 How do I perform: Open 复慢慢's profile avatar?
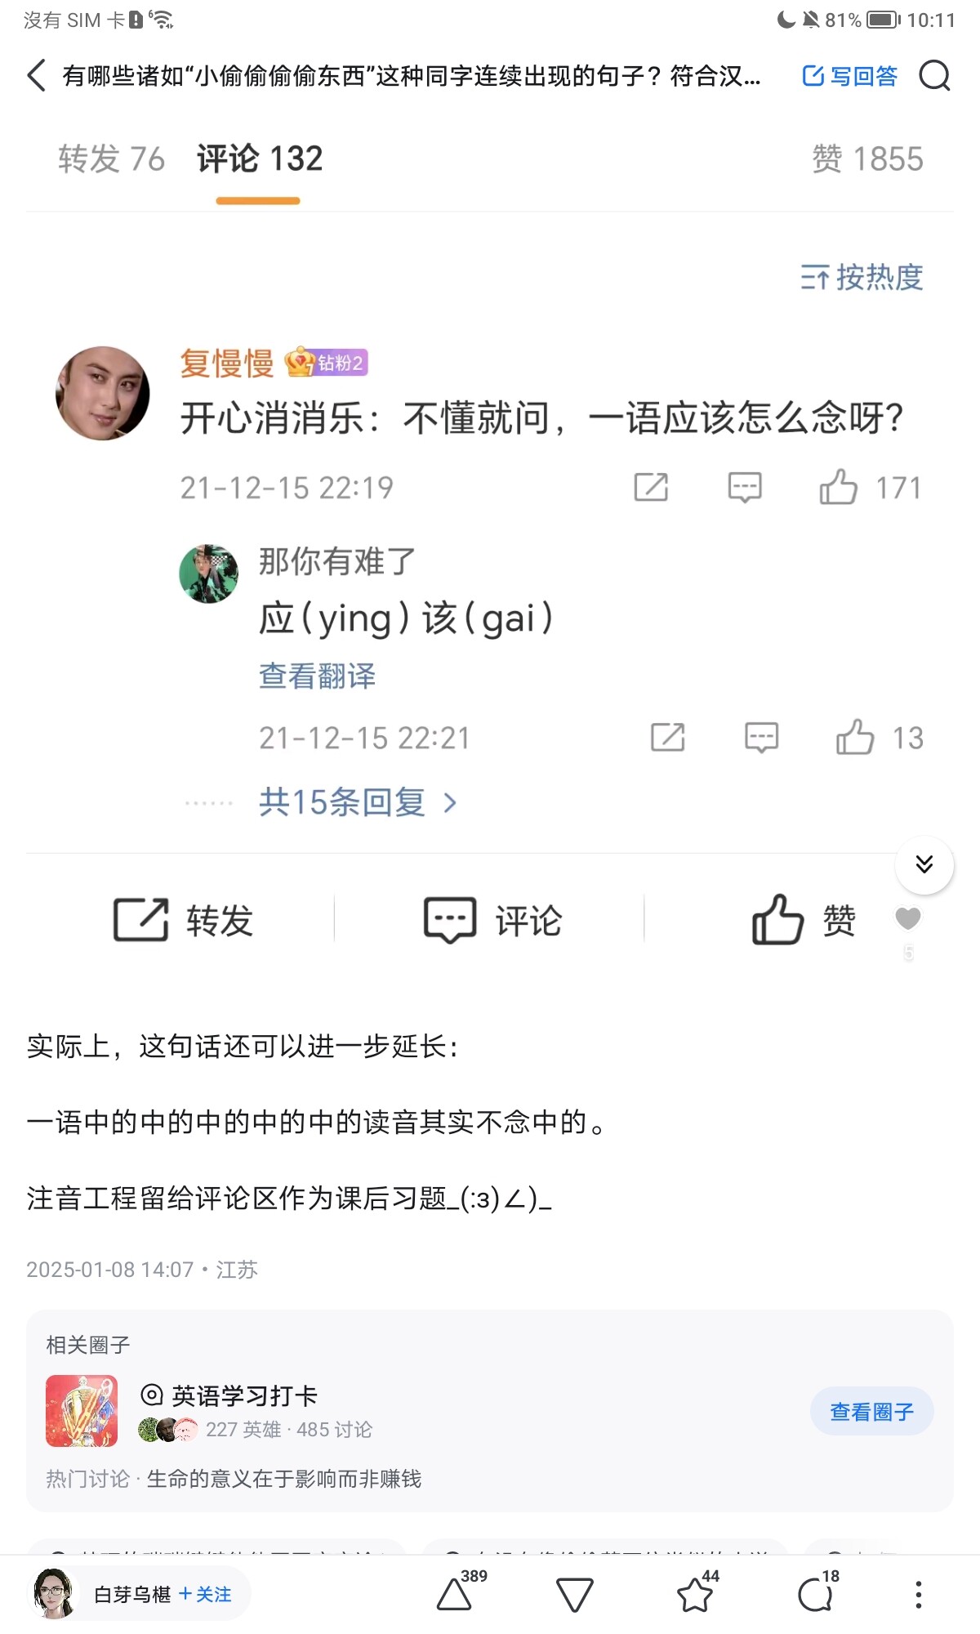[x=103, y=393]
